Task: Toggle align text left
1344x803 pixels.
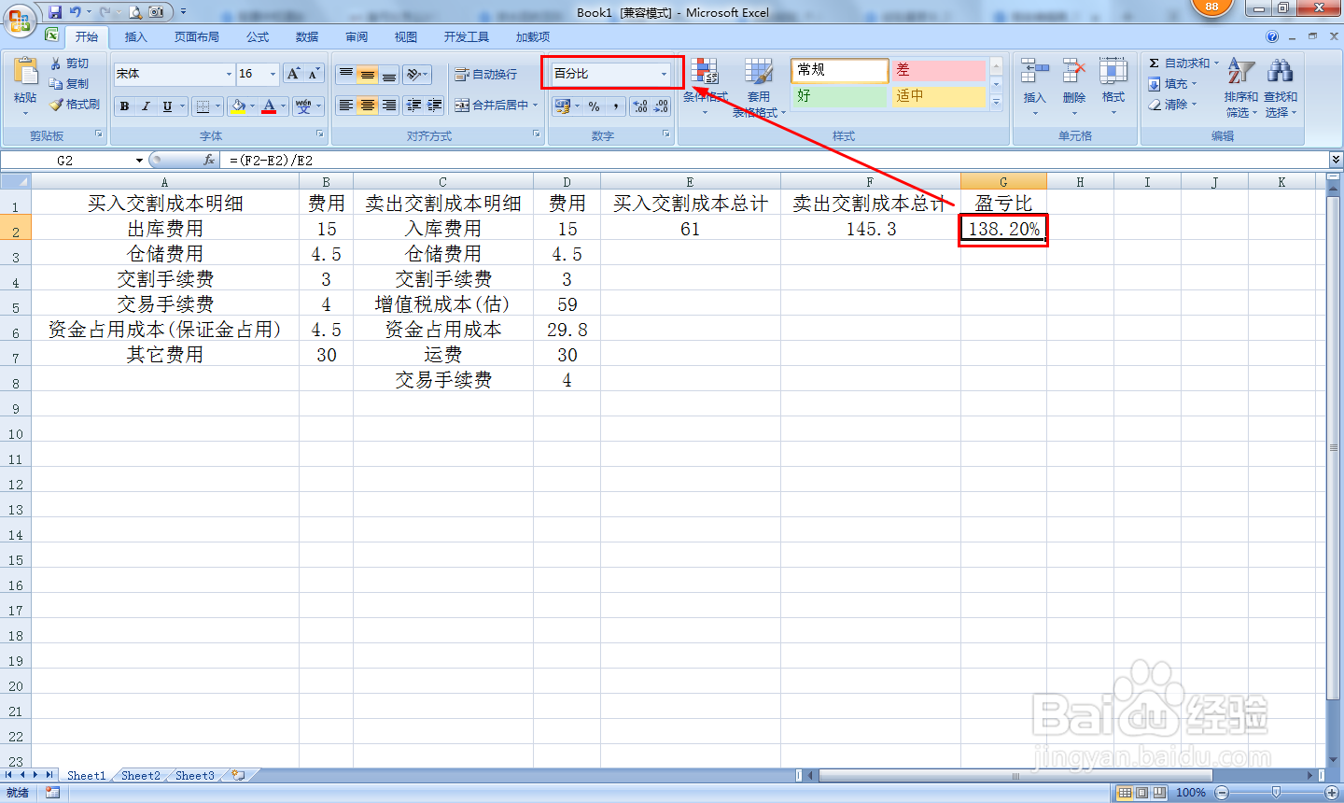Action: tap(346, 106)
